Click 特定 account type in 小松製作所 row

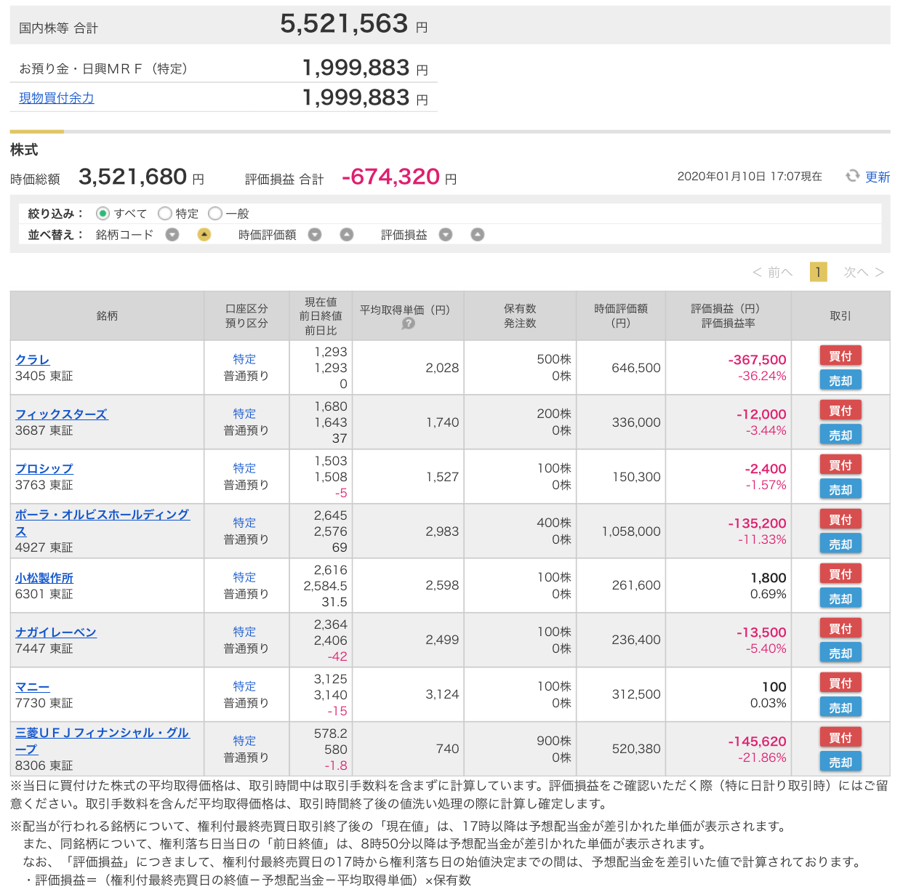245,577
